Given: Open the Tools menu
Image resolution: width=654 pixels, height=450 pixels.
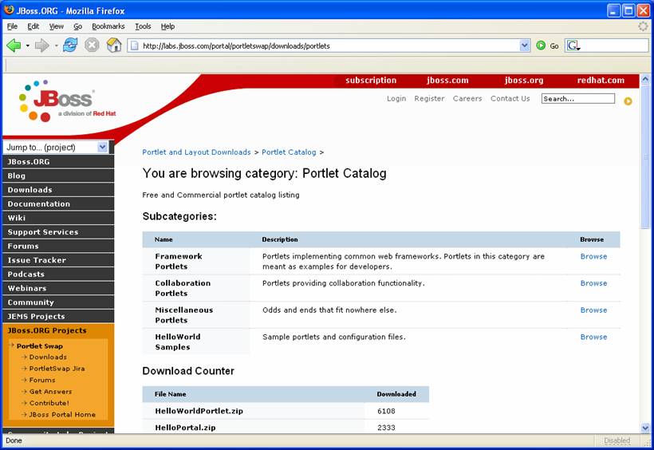Looking at the screenshot, I should (x=143, y=26).
